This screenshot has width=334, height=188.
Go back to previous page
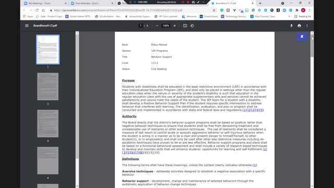coord(24,10)
